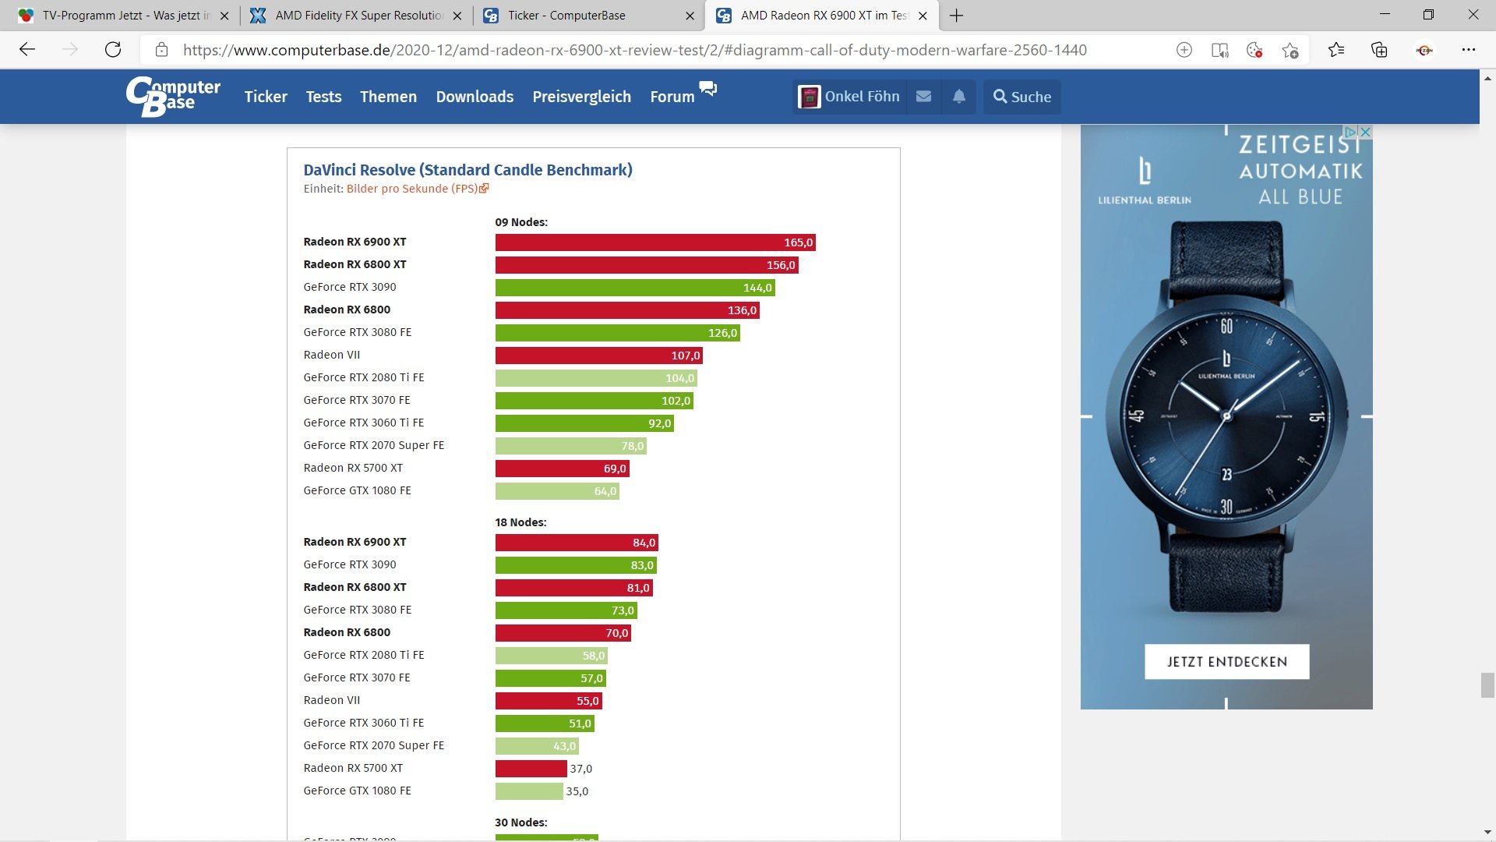The height and width of the screenshot is (842, 1496).
Task: Open the Collections icon in toolbar
Action: pyautogui.click(x=1379, y=50)
